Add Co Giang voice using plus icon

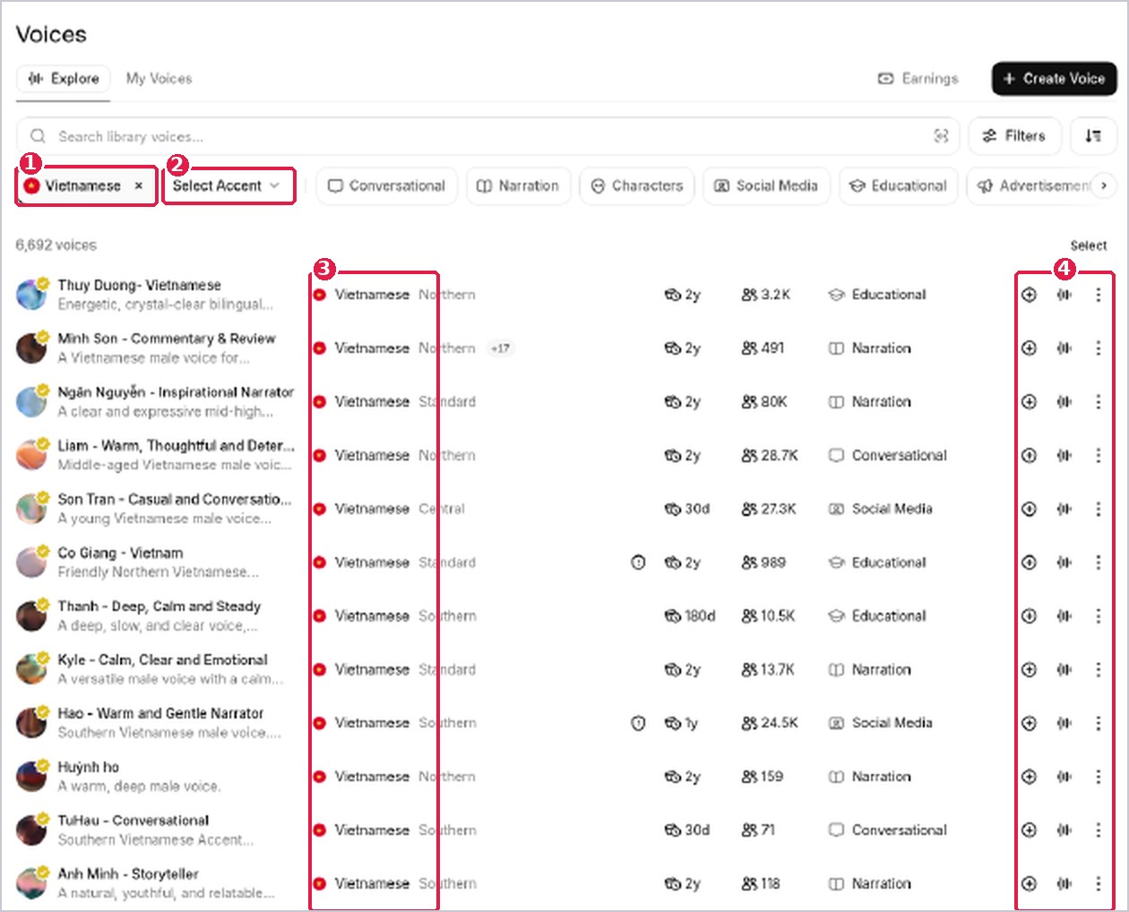[x=1029, y=563]
